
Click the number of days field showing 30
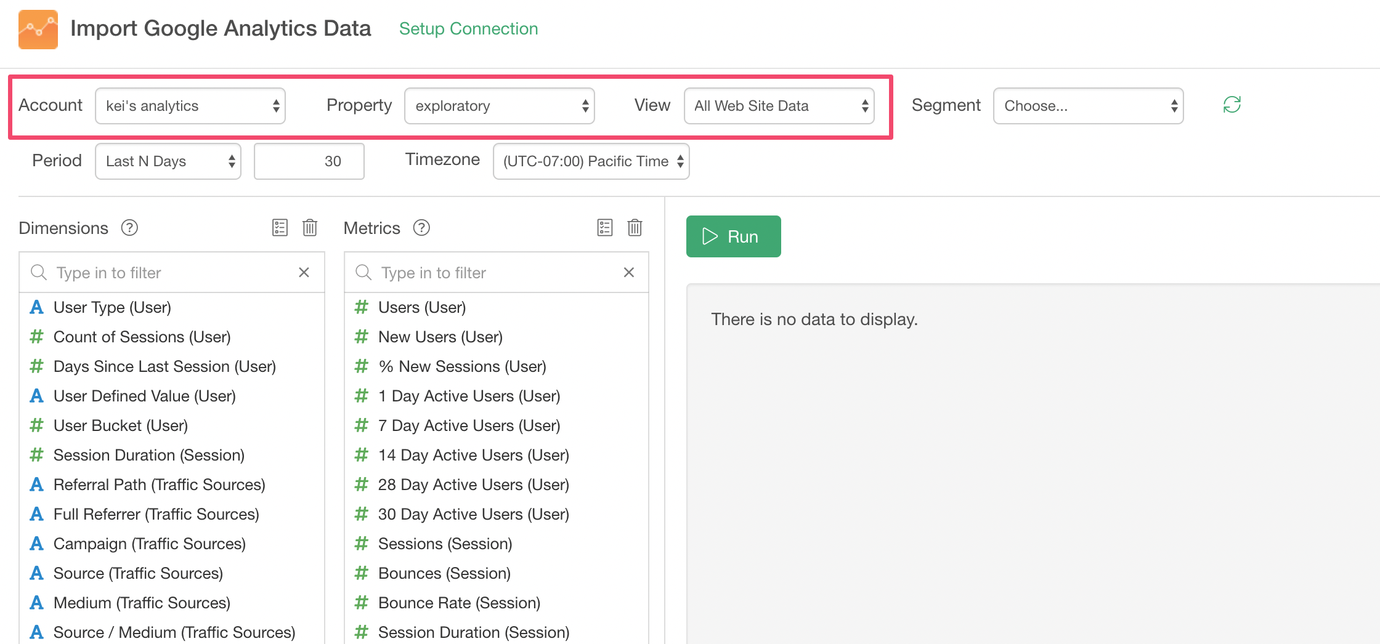point(309,161)
